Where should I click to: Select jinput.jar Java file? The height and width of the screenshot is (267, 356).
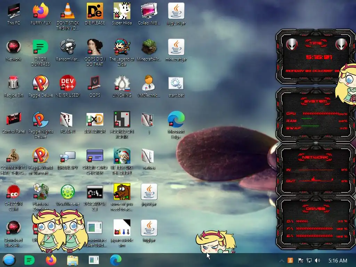[149, 195]
